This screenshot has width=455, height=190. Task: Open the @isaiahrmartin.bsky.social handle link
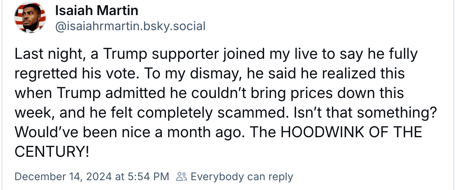point(130,26)
